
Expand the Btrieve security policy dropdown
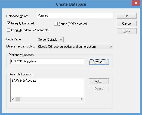75,47
